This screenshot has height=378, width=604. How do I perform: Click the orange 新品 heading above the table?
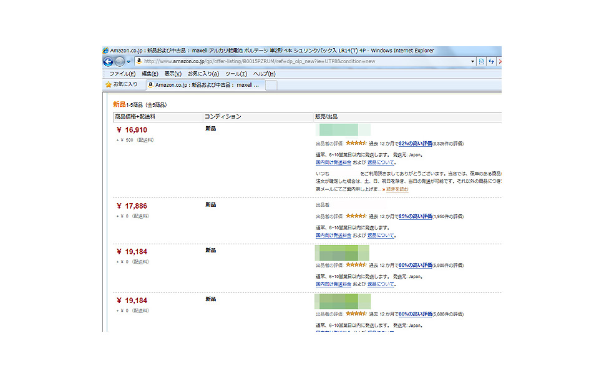click(x=119, y=104)
